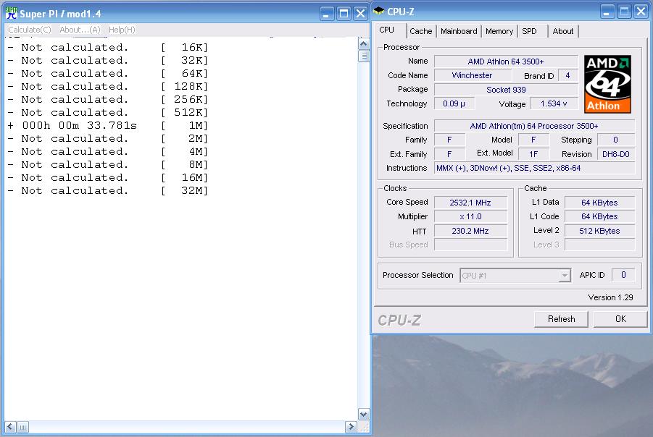Click the 'Not calculated' 16K row
Image resolution: width=653 pixels, height=437 pixels.
click(x=107, y=48)
